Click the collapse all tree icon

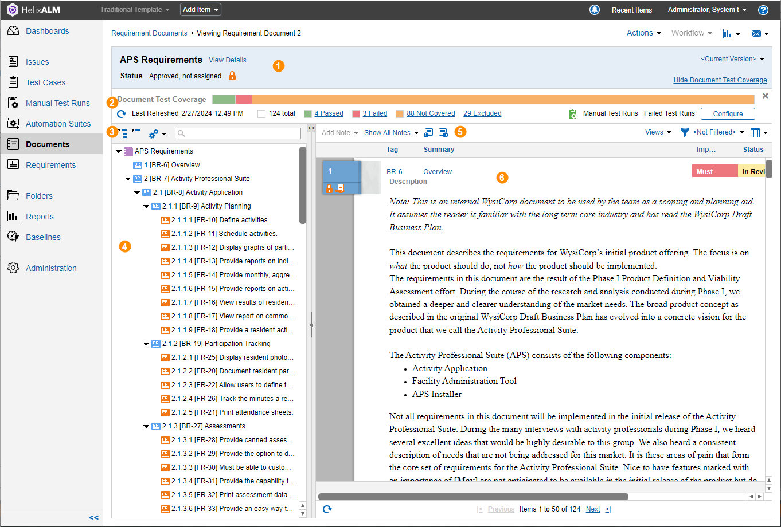pyautogui.click(x=136, y=132)
